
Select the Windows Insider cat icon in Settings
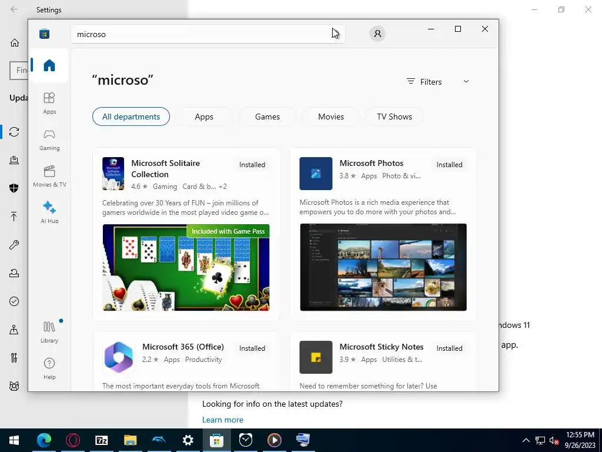[x=14, y=386]
